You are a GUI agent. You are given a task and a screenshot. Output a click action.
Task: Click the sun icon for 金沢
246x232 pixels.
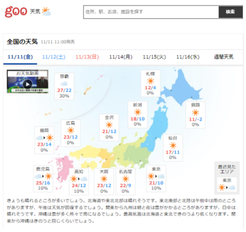109,125
